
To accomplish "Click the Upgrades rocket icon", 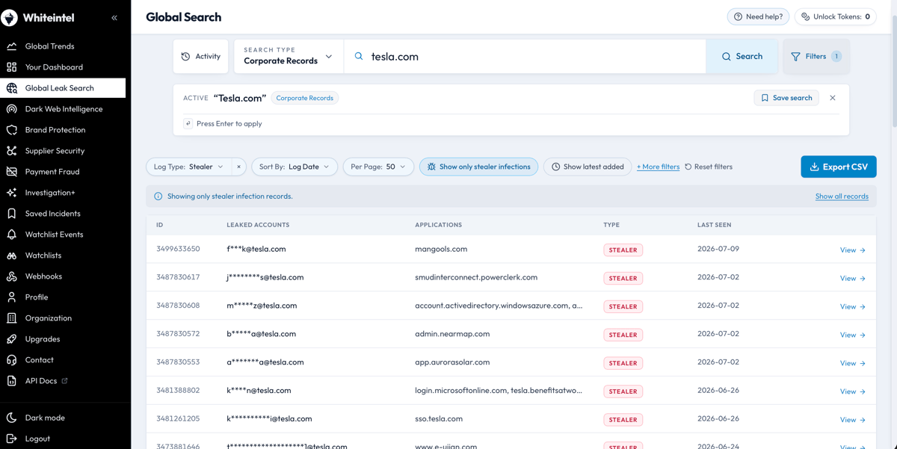I will 12,339.
